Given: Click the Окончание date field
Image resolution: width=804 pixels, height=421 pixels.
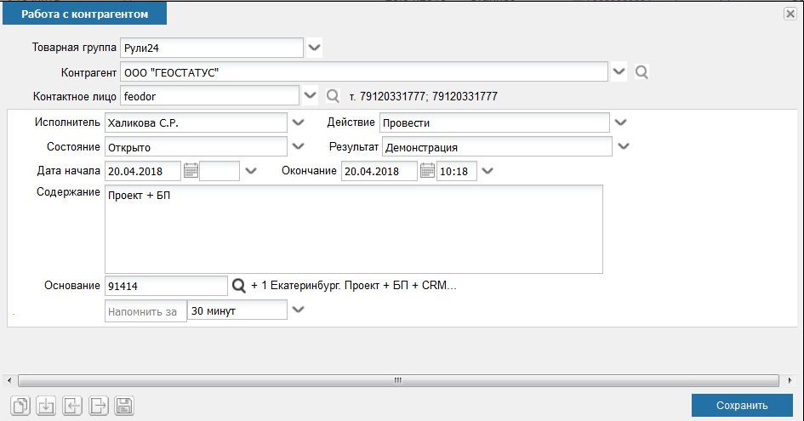Looking at the screenshot, I should click(379, 171).
